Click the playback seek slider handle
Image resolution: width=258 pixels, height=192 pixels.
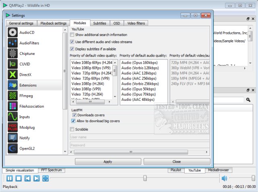point(145,178)
